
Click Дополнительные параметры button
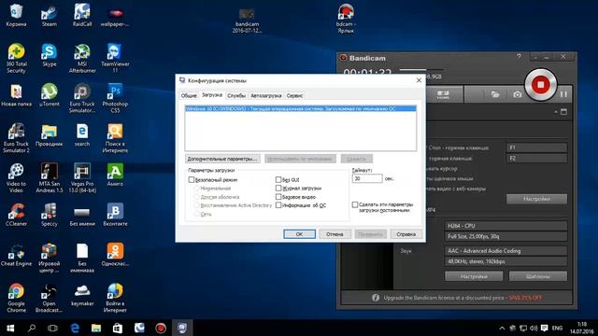(x=222, y=159)
